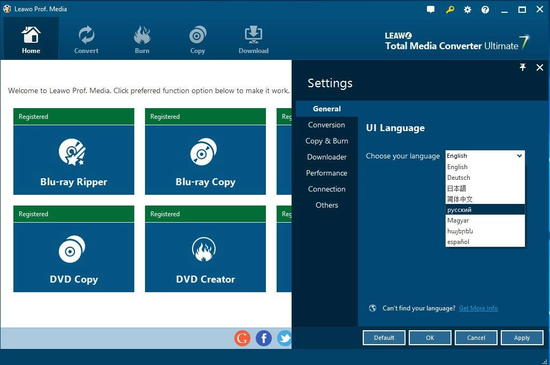Select the General settings tab
This screenshot has height=365, width=550.
tap(326, 109)
